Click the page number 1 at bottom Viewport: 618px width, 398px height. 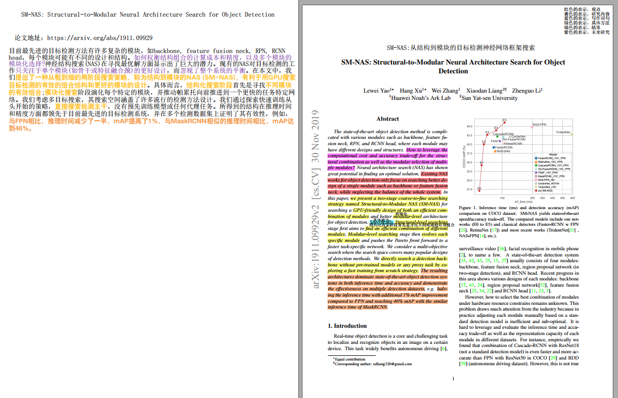pyautogui.click(x=453, y=379)
